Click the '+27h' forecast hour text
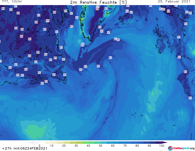This screenshot has height=151, width=195. (x=7, y=148)
